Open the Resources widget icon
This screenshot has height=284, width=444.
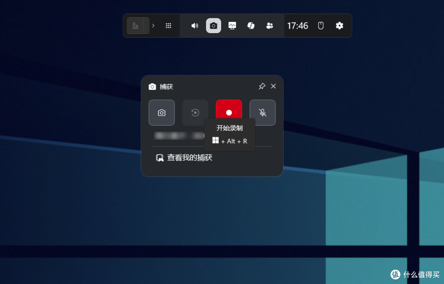(251, 26)
